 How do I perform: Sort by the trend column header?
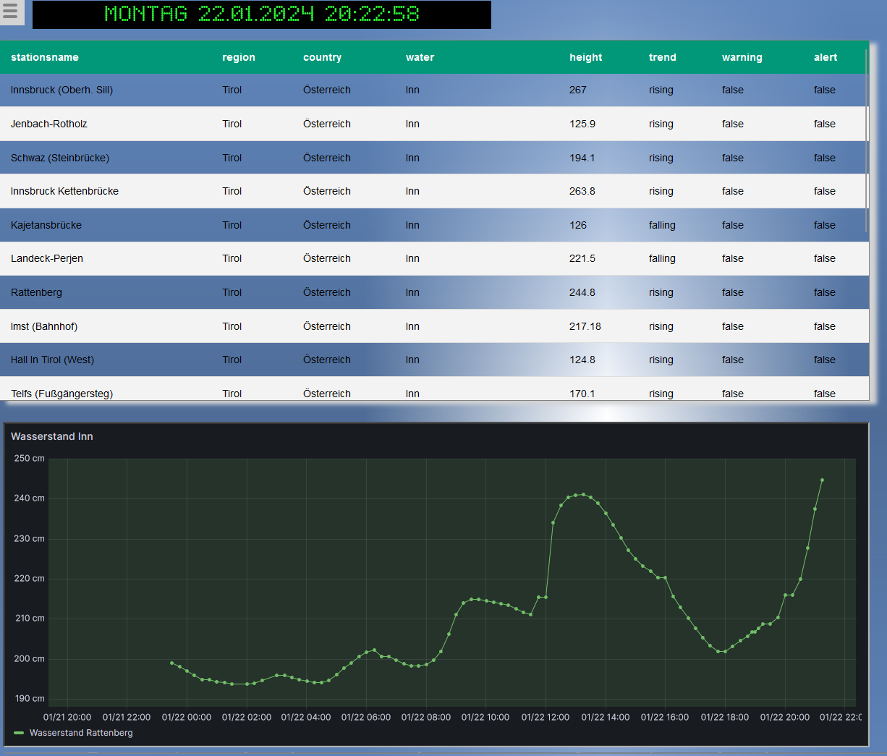pyautogui.click(x=662, y=57)
